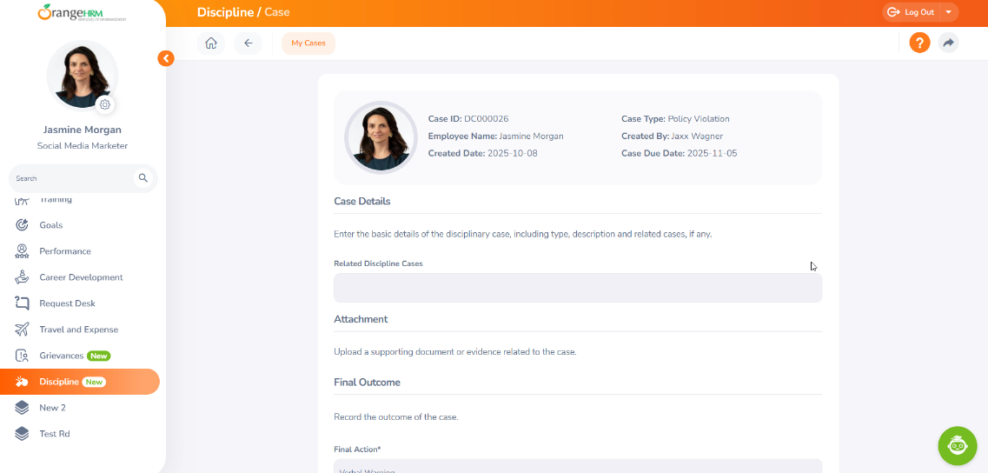Open the Grievances module
The image size is (988, 473).
coord(61,356)
